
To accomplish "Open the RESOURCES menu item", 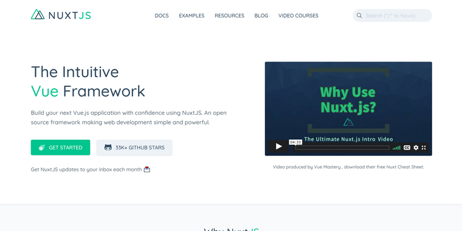I will click(x=229, y=16).
